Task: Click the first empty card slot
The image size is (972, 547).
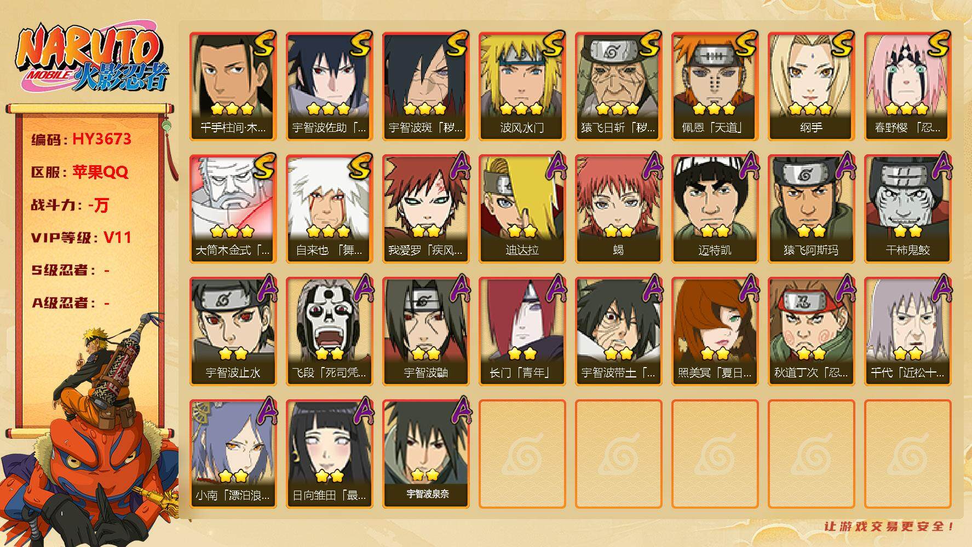Action: 522,454
